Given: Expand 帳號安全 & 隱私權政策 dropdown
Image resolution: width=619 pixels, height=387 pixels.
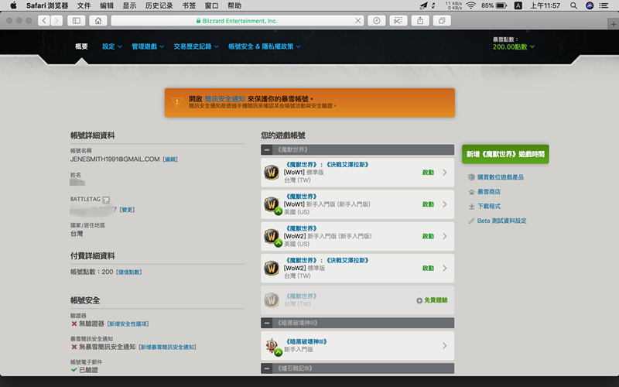Looking at the screenshot, I should click(265, 46).
